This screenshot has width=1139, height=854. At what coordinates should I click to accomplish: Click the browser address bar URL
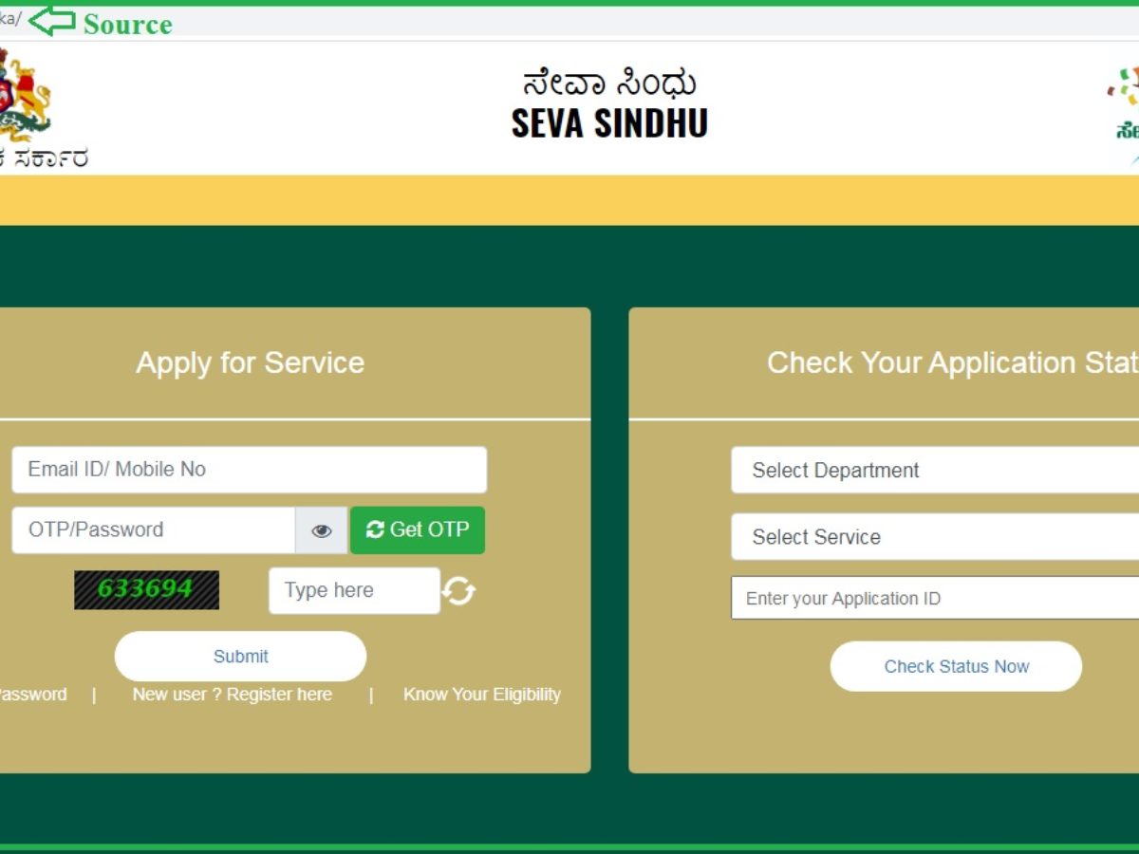(11, 19)
